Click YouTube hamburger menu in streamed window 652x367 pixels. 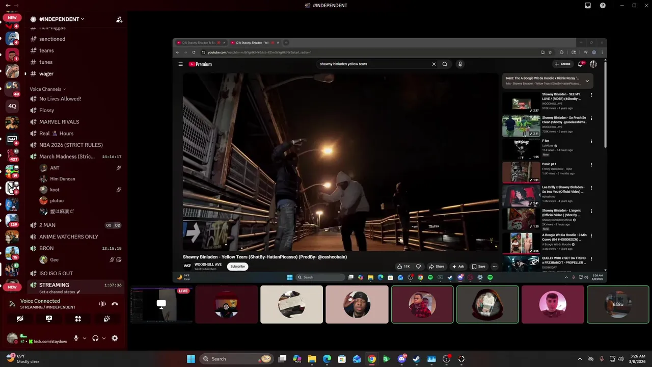point(180,64)
